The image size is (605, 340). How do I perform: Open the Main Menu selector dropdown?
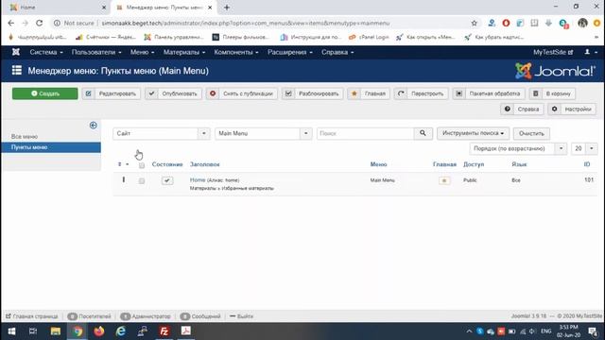[x=263, y=133]
